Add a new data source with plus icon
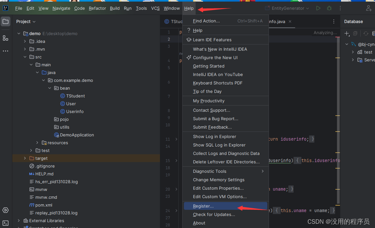This screenshot has width=375, height=228. pos(347,33)
